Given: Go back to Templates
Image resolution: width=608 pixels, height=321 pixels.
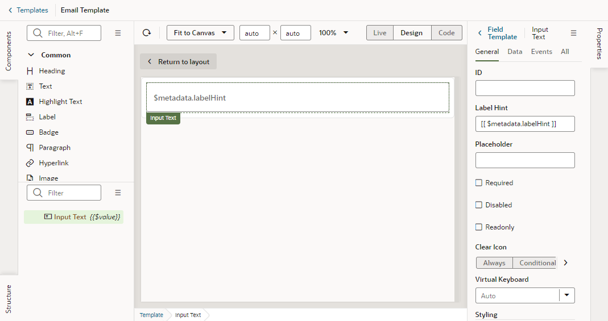Looking at the screenshot, I should click(28, 10).
